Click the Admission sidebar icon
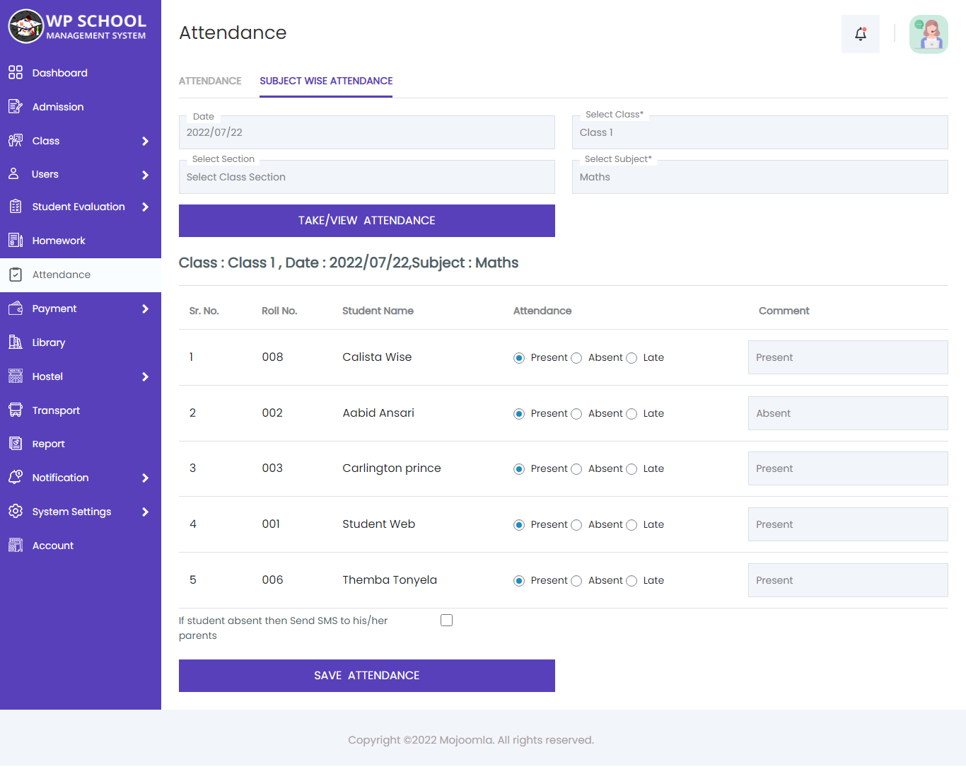This screenshot has width=966, height=767. pos(16,107)
